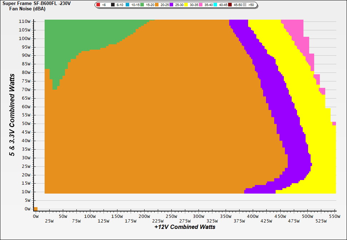Select the blue 10-15 legend swatch
Screen dimensions: 347x240
(127, 5)
